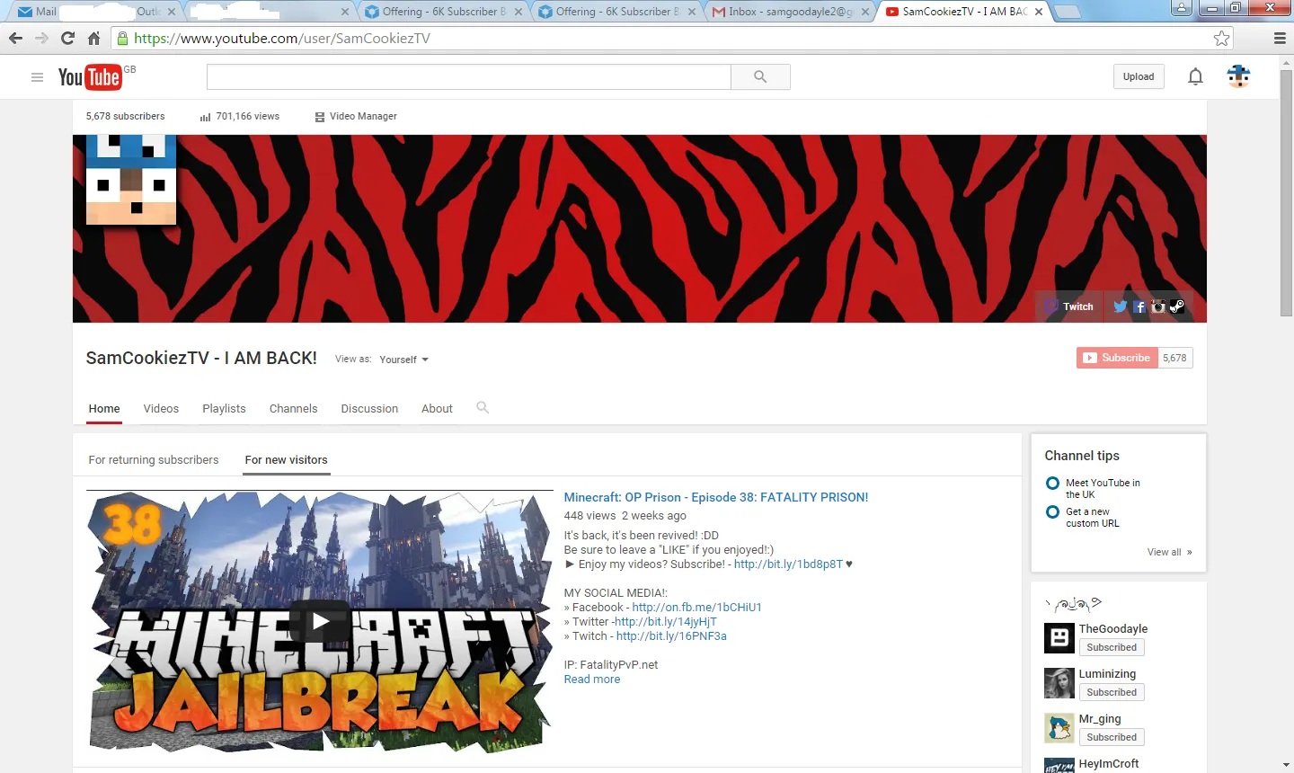
Task: Open the Twitch link on the banner
Action: 1068,307
